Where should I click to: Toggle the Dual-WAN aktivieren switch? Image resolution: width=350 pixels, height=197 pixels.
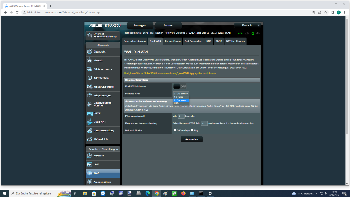180,86
